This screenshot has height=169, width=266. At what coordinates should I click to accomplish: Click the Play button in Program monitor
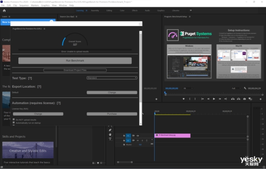point(214,99)
